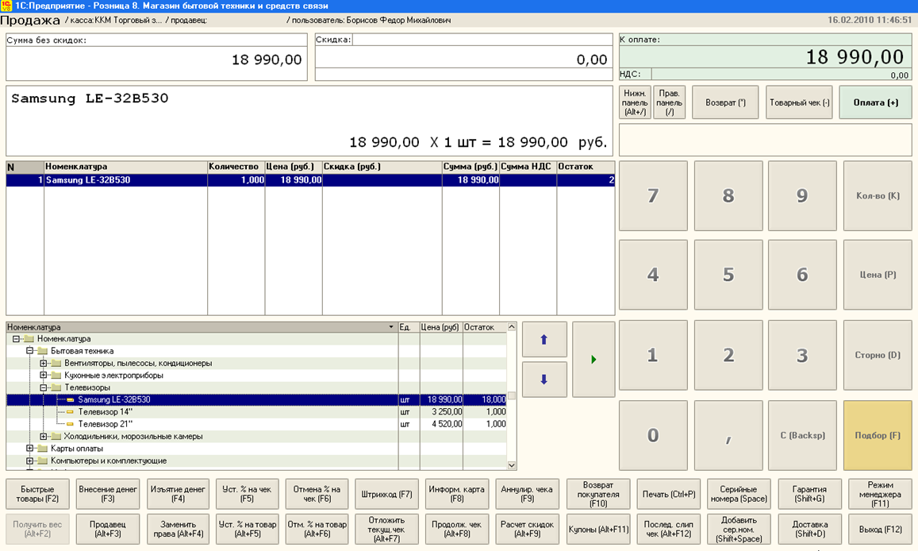Click the Оплата (+) button
This screenshot has height=551, width=918.
[875, 102]
